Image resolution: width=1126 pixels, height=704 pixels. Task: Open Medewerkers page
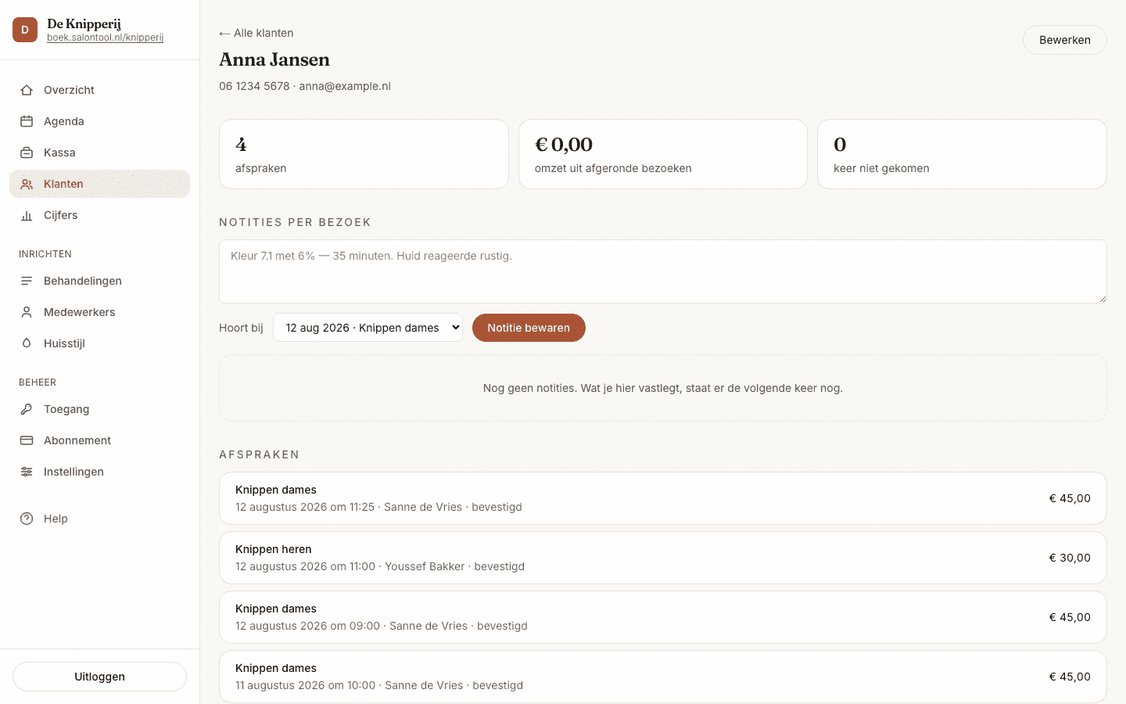coord(99,312)
